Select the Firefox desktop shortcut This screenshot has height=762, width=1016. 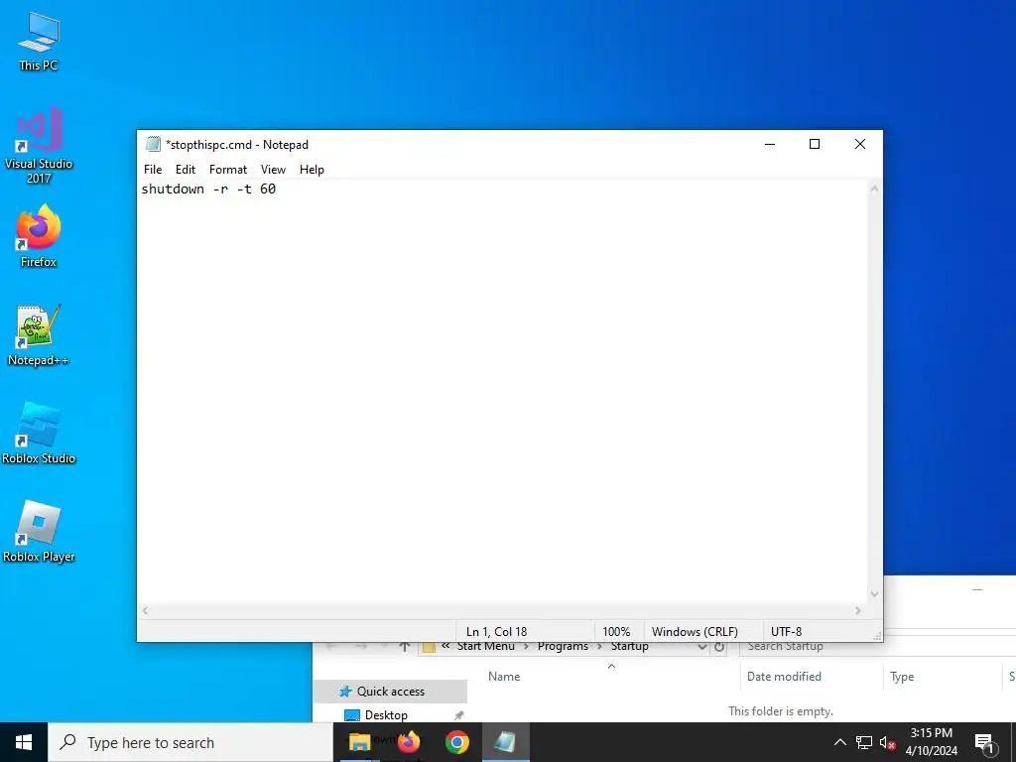39,236
